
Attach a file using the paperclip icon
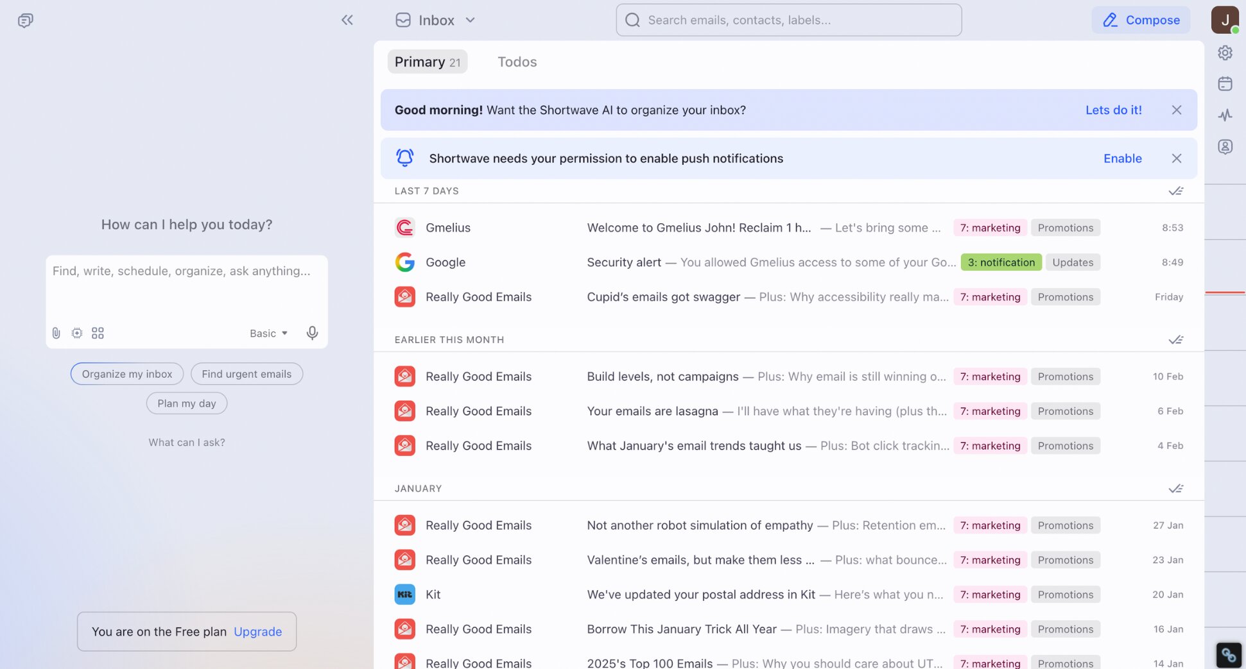click(56, 333)
